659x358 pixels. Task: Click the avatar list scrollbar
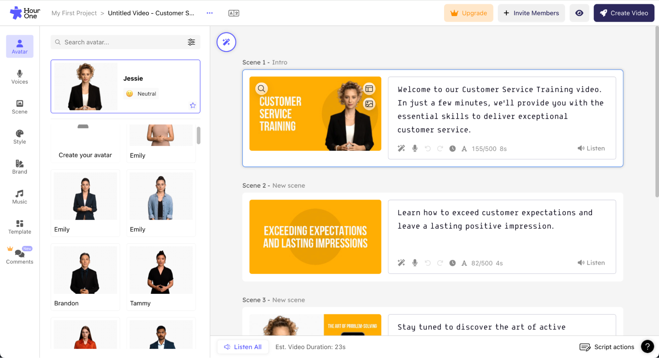pos(198,135)
